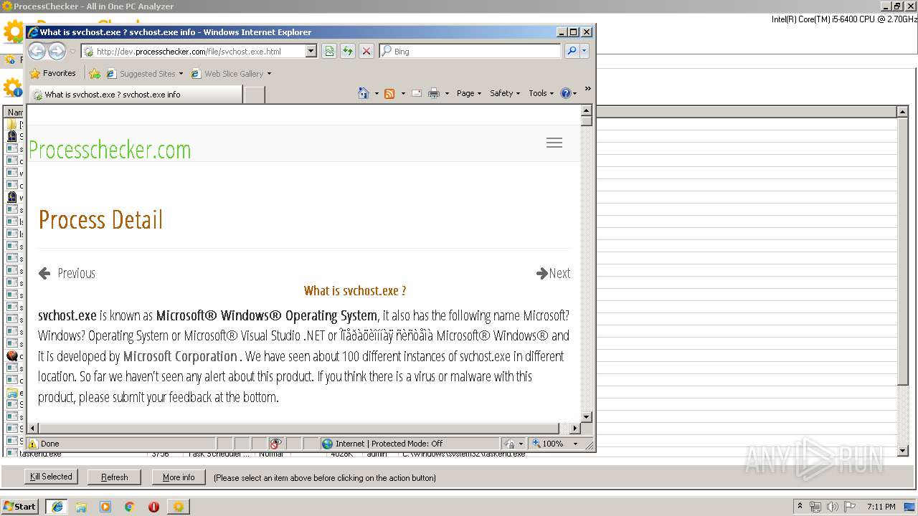Click the Refresh button in ProcessChecker

[x=115, y=477]
